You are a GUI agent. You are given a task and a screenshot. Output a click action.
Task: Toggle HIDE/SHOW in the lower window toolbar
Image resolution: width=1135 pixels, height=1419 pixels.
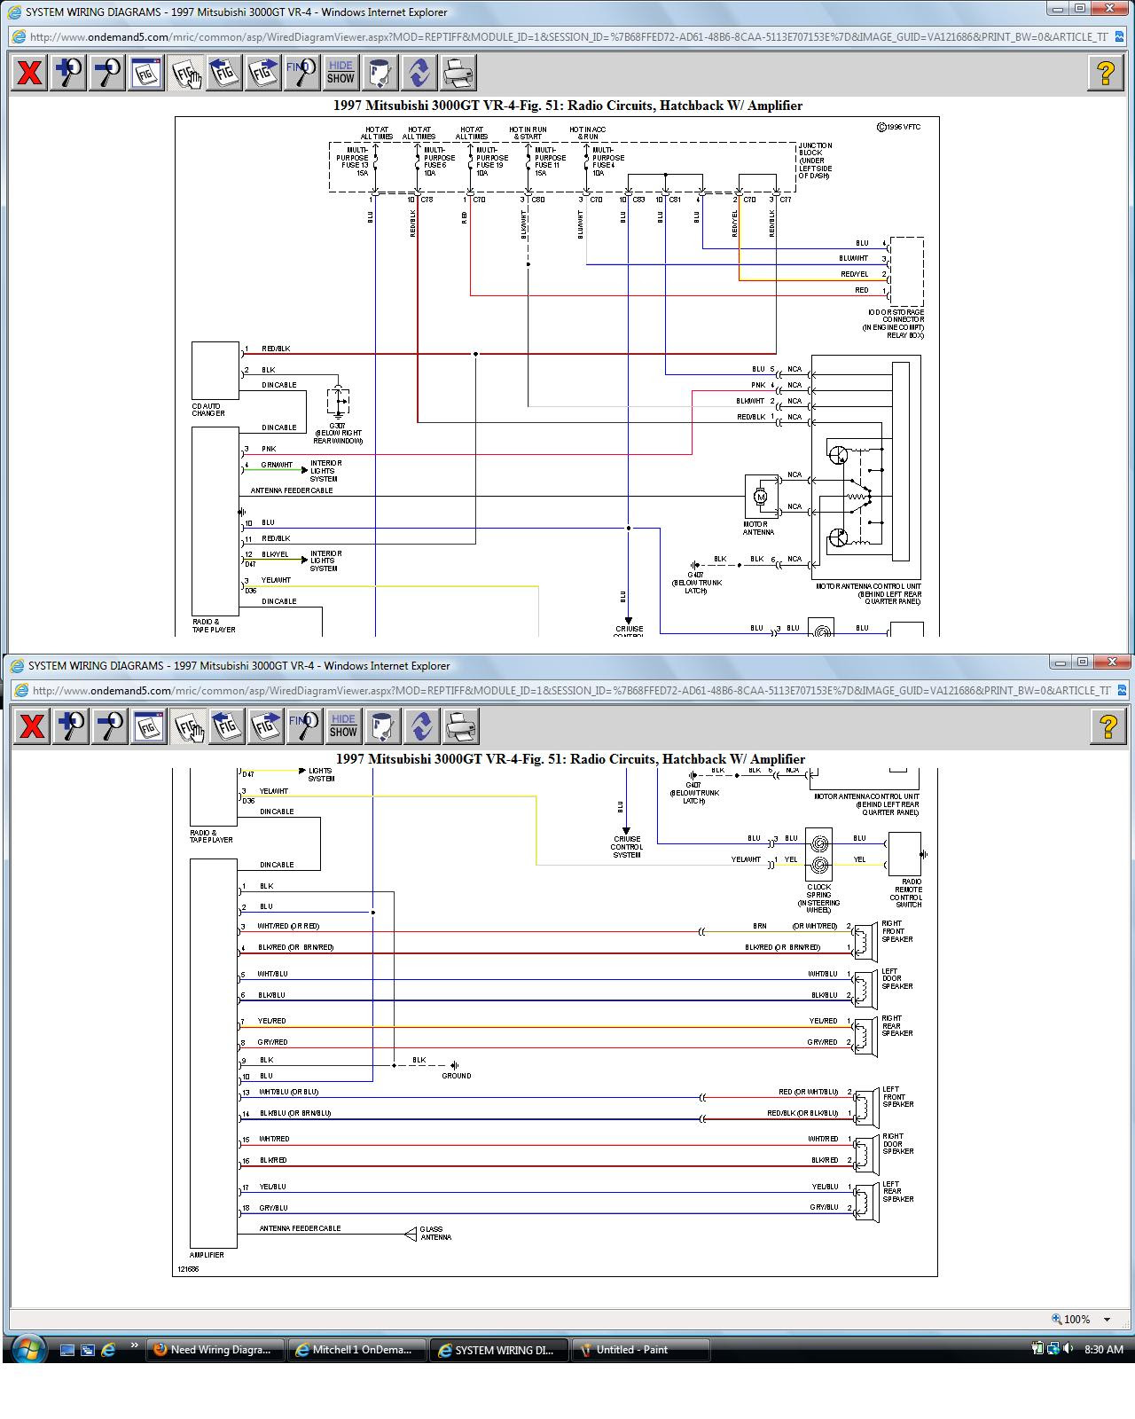coord(343,726)
